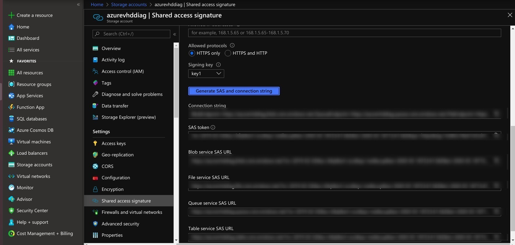The height and width of the screenshot is (245, 515).
Task: Click the Allowed IP addresses input field
Action: (x=344, y=33)
